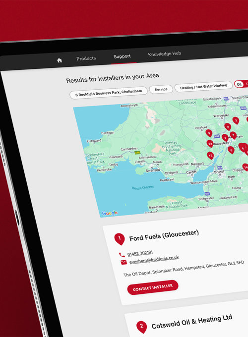Click the Contact Installer button
The height and width of the screenshot is (337, 248).
click(x=153, y=287)
